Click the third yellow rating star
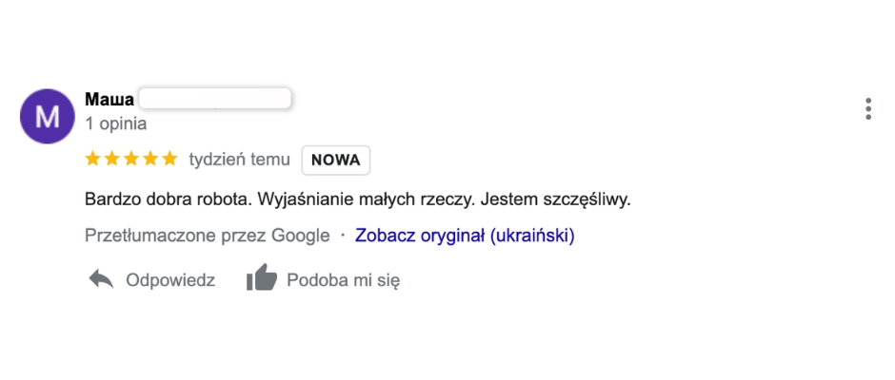This screenshot has width=895, height=380. [131, 159]
